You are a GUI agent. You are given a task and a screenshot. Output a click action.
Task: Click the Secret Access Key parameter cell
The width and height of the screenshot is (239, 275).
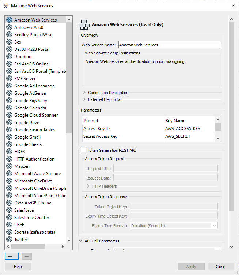point(123,136)
